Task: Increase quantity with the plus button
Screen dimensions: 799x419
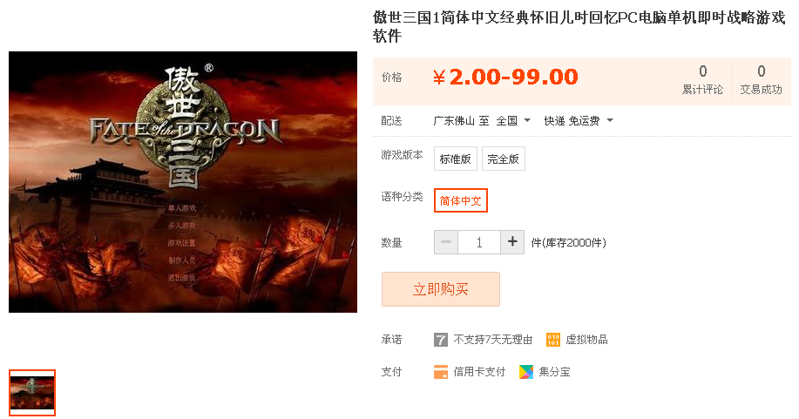Action: click(x=512, y=242)
